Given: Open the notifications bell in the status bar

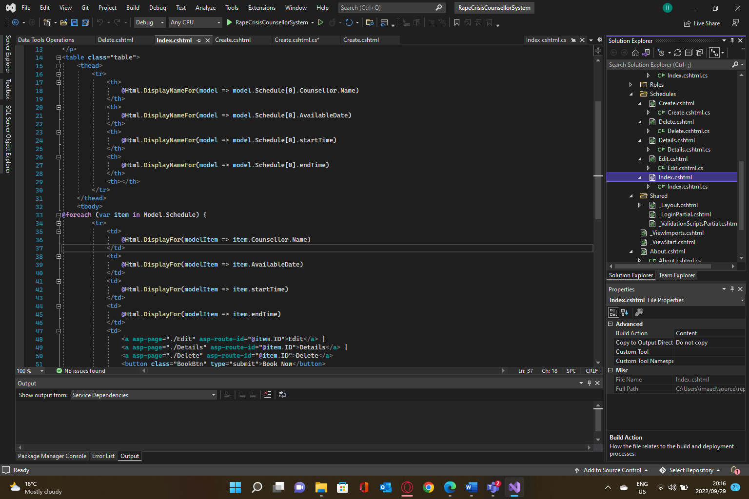Looking at the screenshot, I should tap(735, 470).
